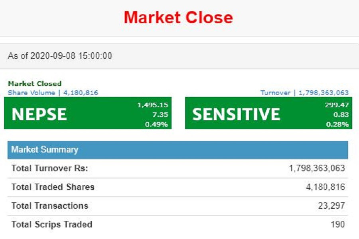Click the NEPSE percent change 0.49%
Image resolution: width=359 pixels, height=239 pixels.
[157, 124]
